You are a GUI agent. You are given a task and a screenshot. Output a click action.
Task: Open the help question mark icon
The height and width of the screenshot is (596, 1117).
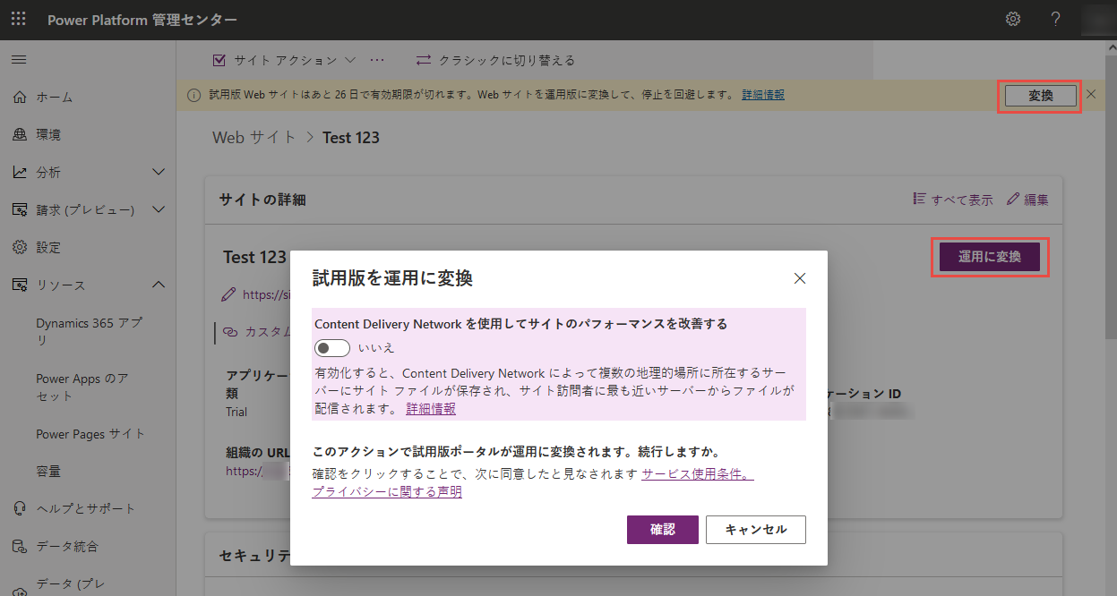[x=1056, y=19]
